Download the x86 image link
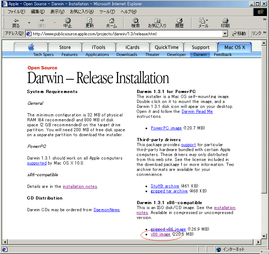The image size is (269, 254). click(x=160, y=234)
